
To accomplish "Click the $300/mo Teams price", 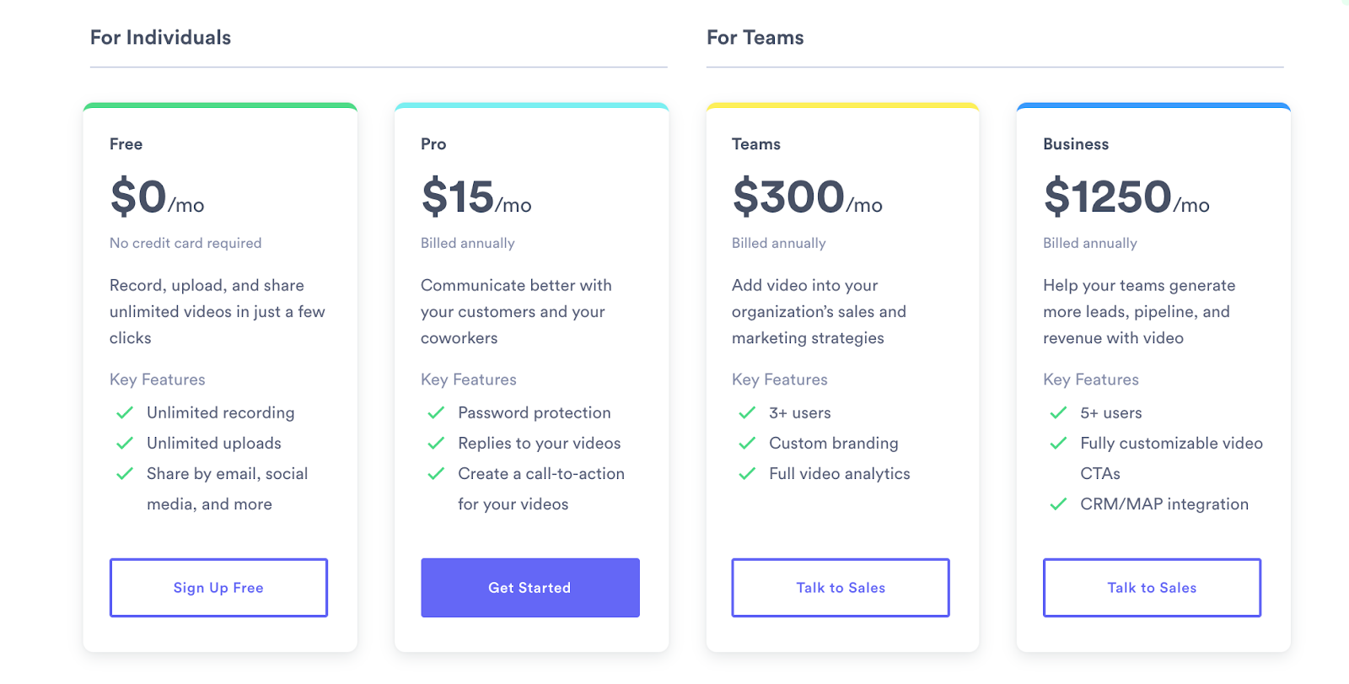I will click(x=807, y=197).
